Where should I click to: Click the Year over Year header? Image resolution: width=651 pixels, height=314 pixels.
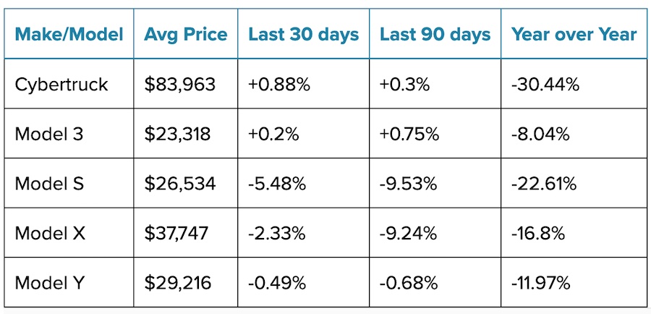tap(574, 34)
